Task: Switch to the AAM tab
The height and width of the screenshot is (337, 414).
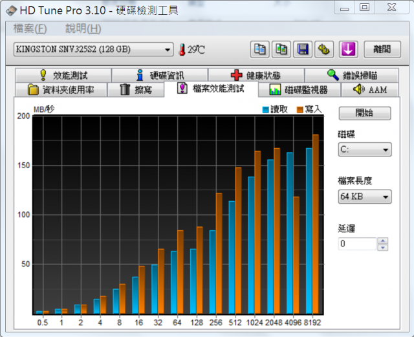Action: click(370, 90)
